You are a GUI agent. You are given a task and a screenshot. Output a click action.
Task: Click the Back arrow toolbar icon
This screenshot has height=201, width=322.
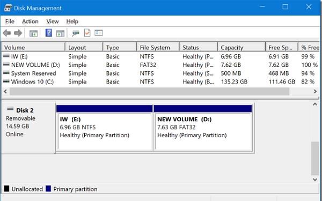[7, 33]
